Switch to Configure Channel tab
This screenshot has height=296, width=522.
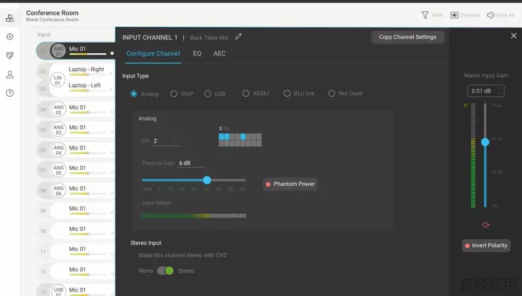click(153, 54)
